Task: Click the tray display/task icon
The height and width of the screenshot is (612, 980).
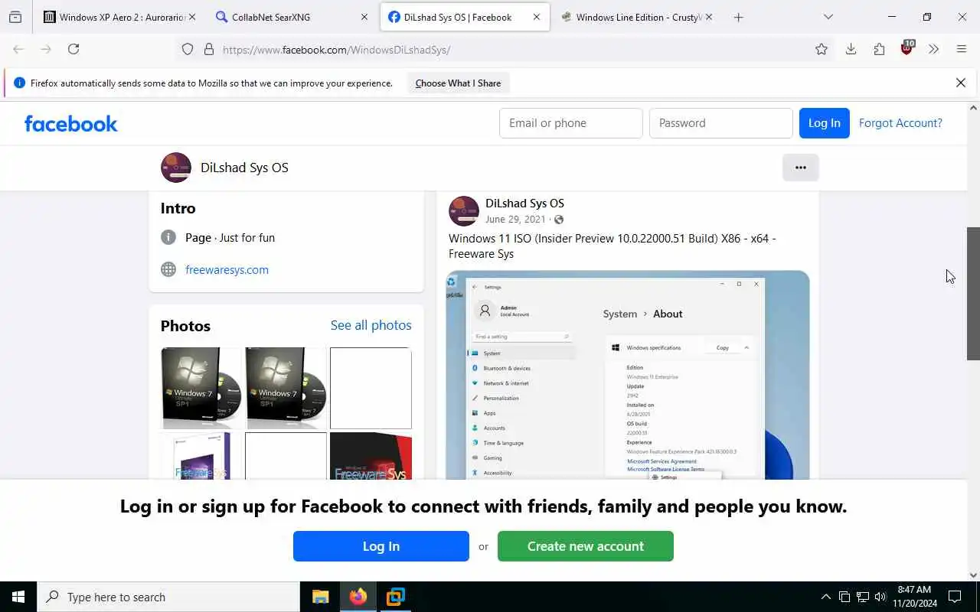Action: 844,597
